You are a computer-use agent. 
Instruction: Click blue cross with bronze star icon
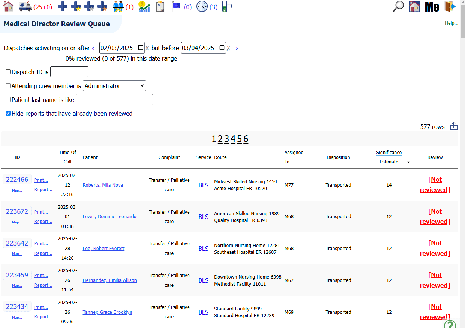point(102,7)
